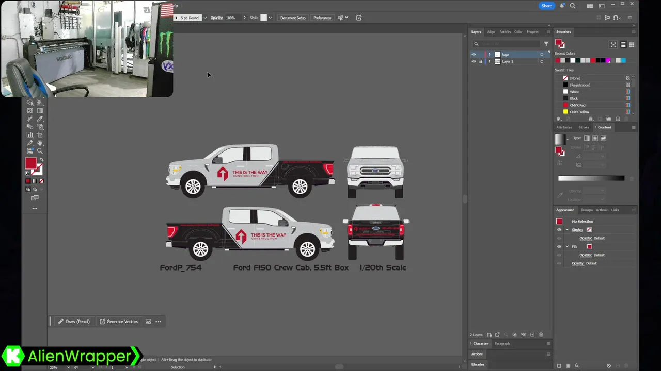Click the Share button

[546, 6]
